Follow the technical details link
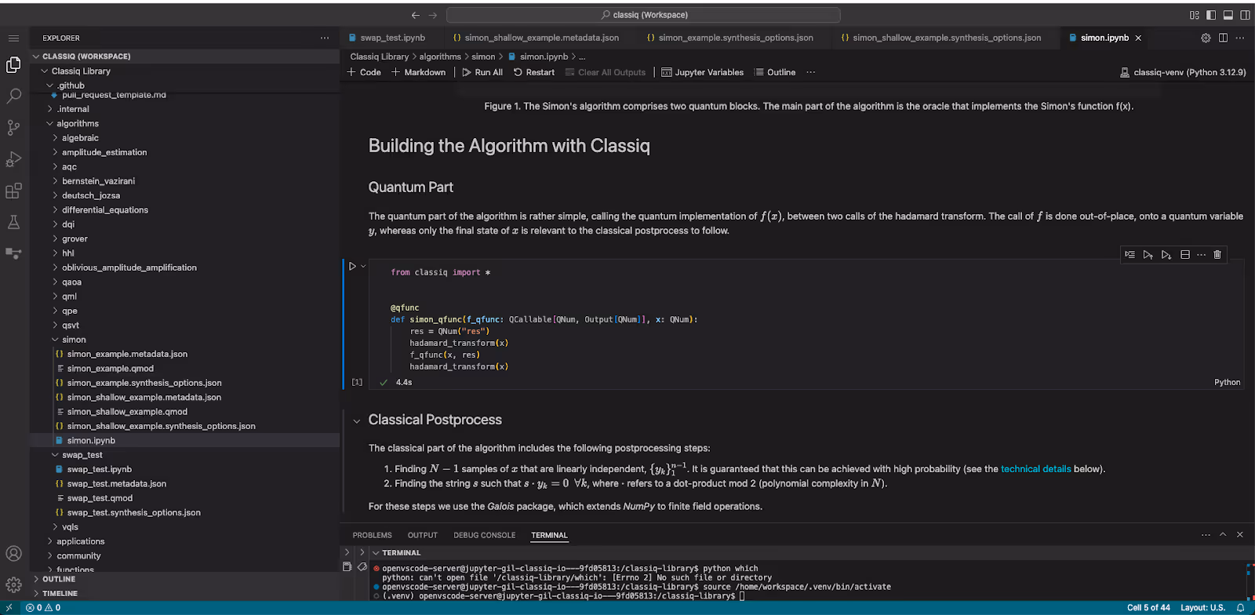Screen dimensions: 1255x615 tap(1035, 469)
